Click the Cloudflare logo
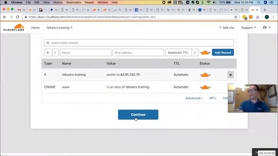Image resolution: width=278 pixels, height=156 pixels. tap(13, 27)
